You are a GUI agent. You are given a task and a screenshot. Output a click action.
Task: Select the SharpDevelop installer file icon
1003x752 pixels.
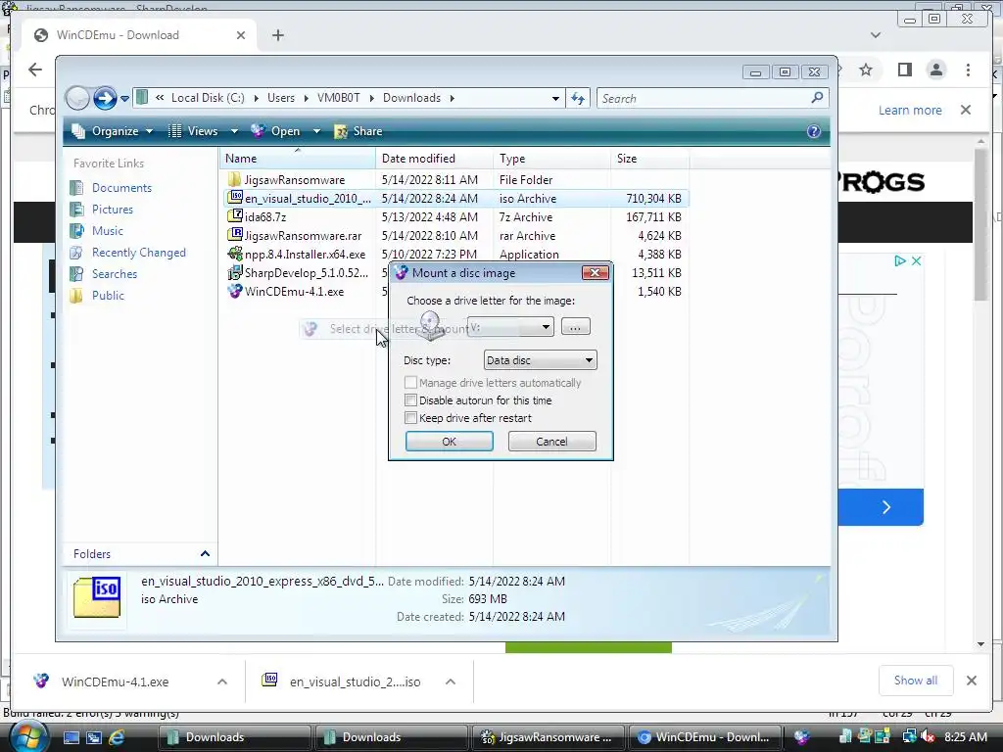coord(235,272)
